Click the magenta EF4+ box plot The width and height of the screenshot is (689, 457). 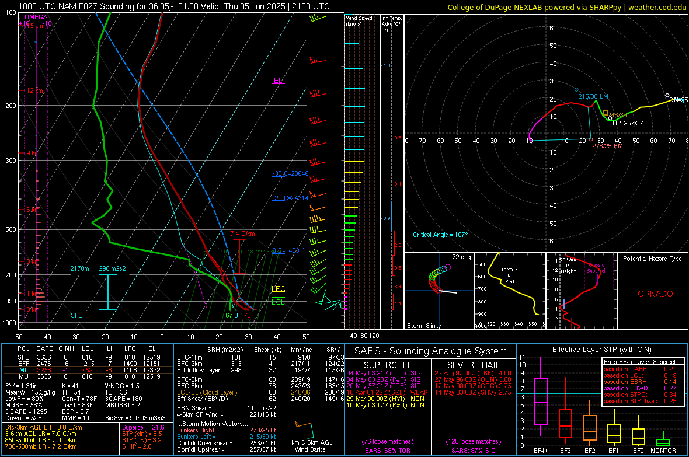coord(541,397)
